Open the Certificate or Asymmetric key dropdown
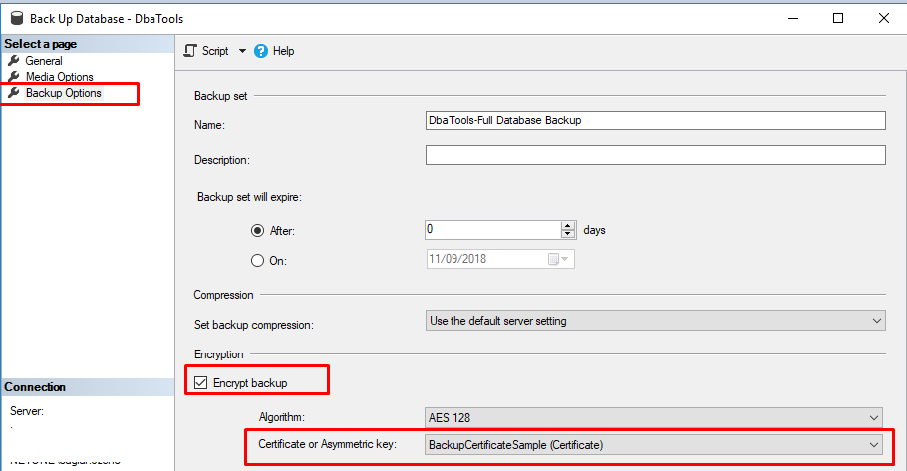The image size is (907, 471). (x=873, y=444)
